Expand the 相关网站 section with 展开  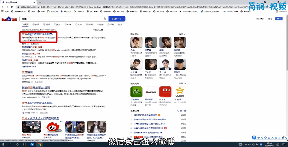click(182, 83)
